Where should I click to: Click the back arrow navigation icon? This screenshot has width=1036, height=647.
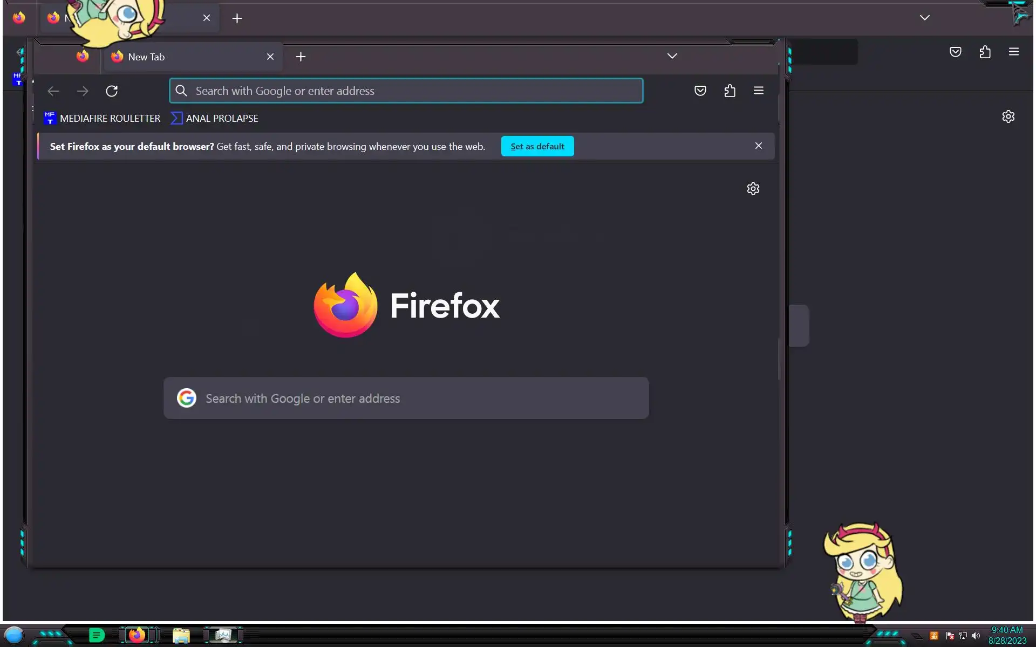(x=53, y=91)
